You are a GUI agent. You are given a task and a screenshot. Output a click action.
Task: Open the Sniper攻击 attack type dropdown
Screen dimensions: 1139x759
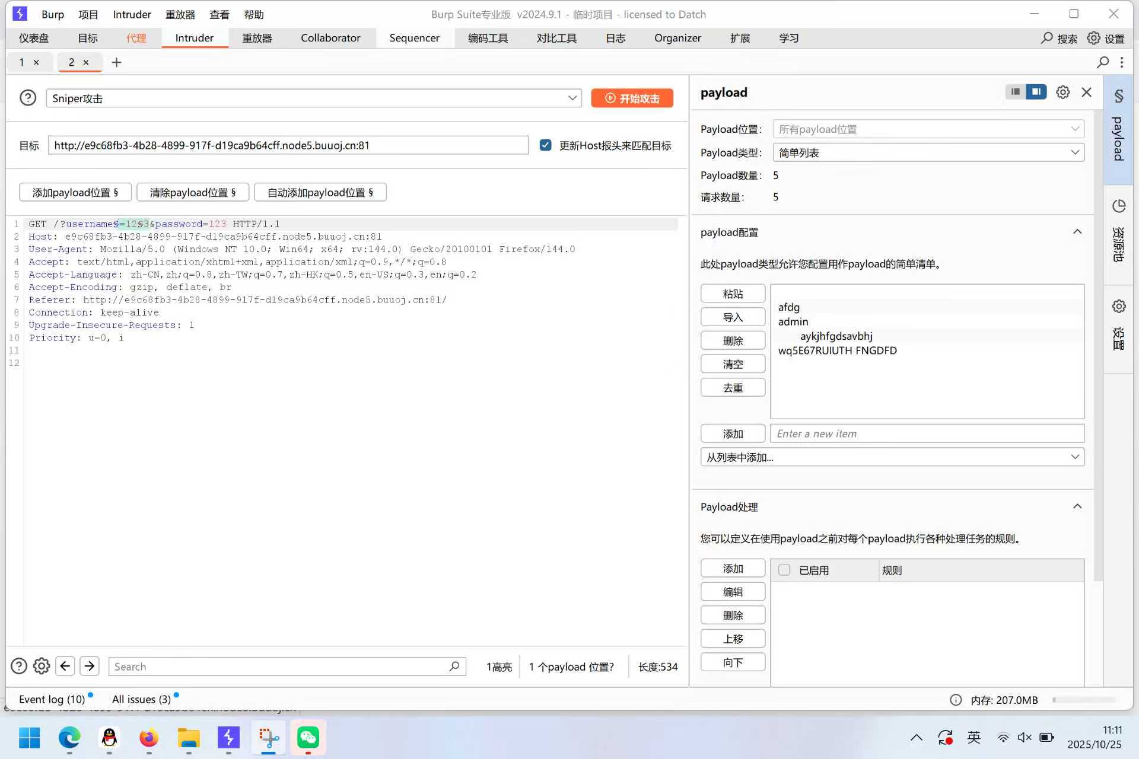coord(572,98)
